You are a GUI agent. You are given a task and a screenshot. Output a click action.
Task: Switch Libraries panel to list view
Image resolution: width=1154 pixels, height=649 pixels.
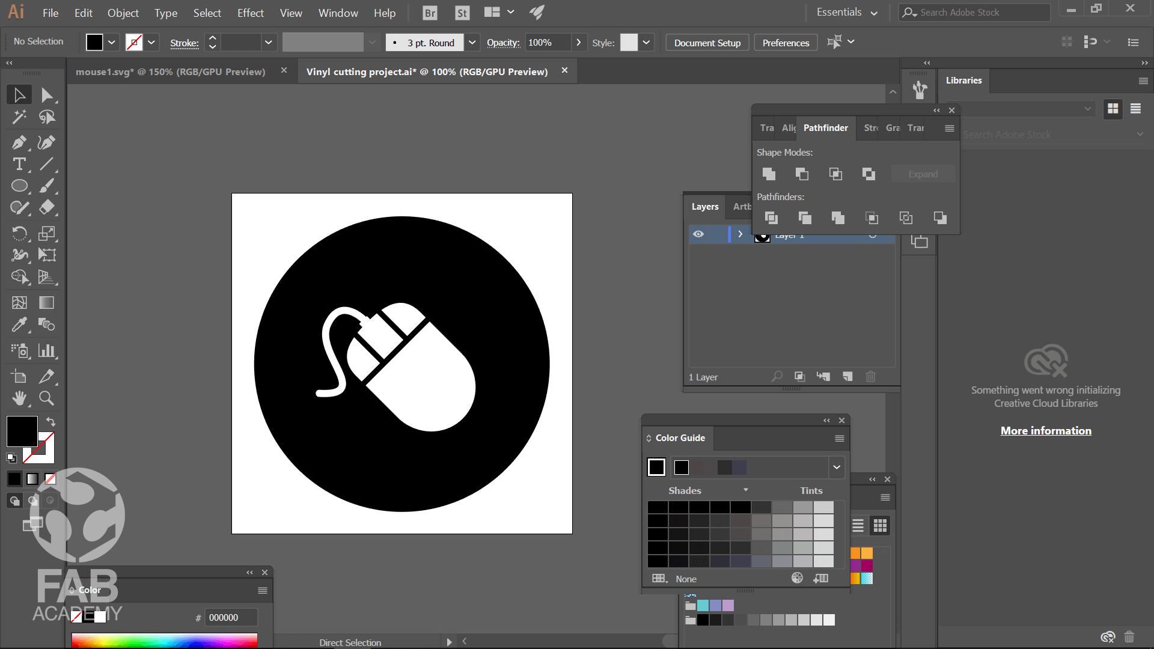(1135, 108)
